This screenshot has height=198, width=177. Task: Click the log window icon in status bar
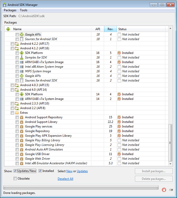pos(171,190)
